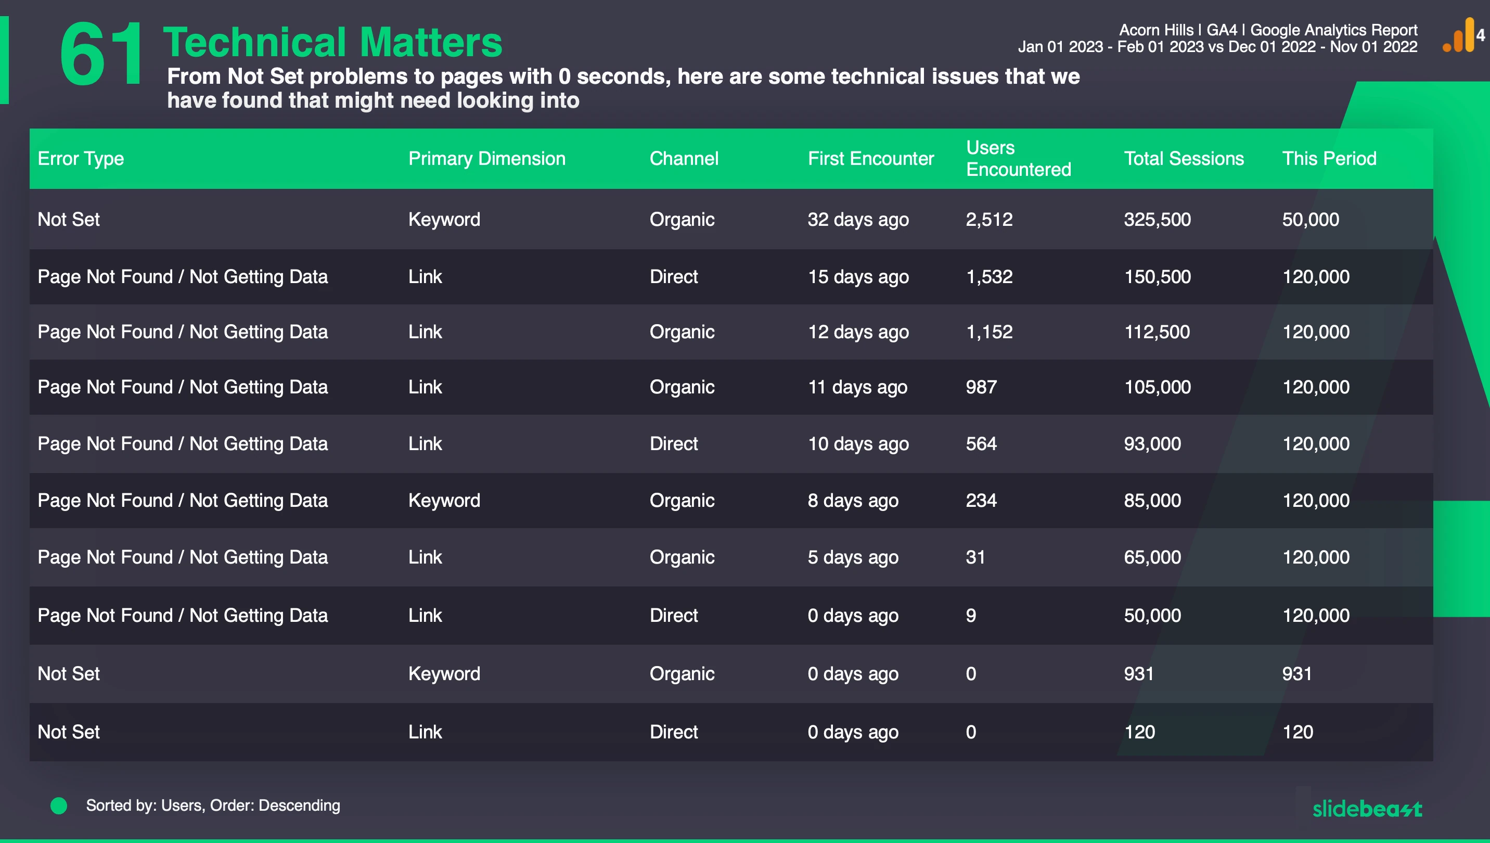Select the 8 days ago cell
This screenshot has height=843, width=1490.
(x=853, y=500)
